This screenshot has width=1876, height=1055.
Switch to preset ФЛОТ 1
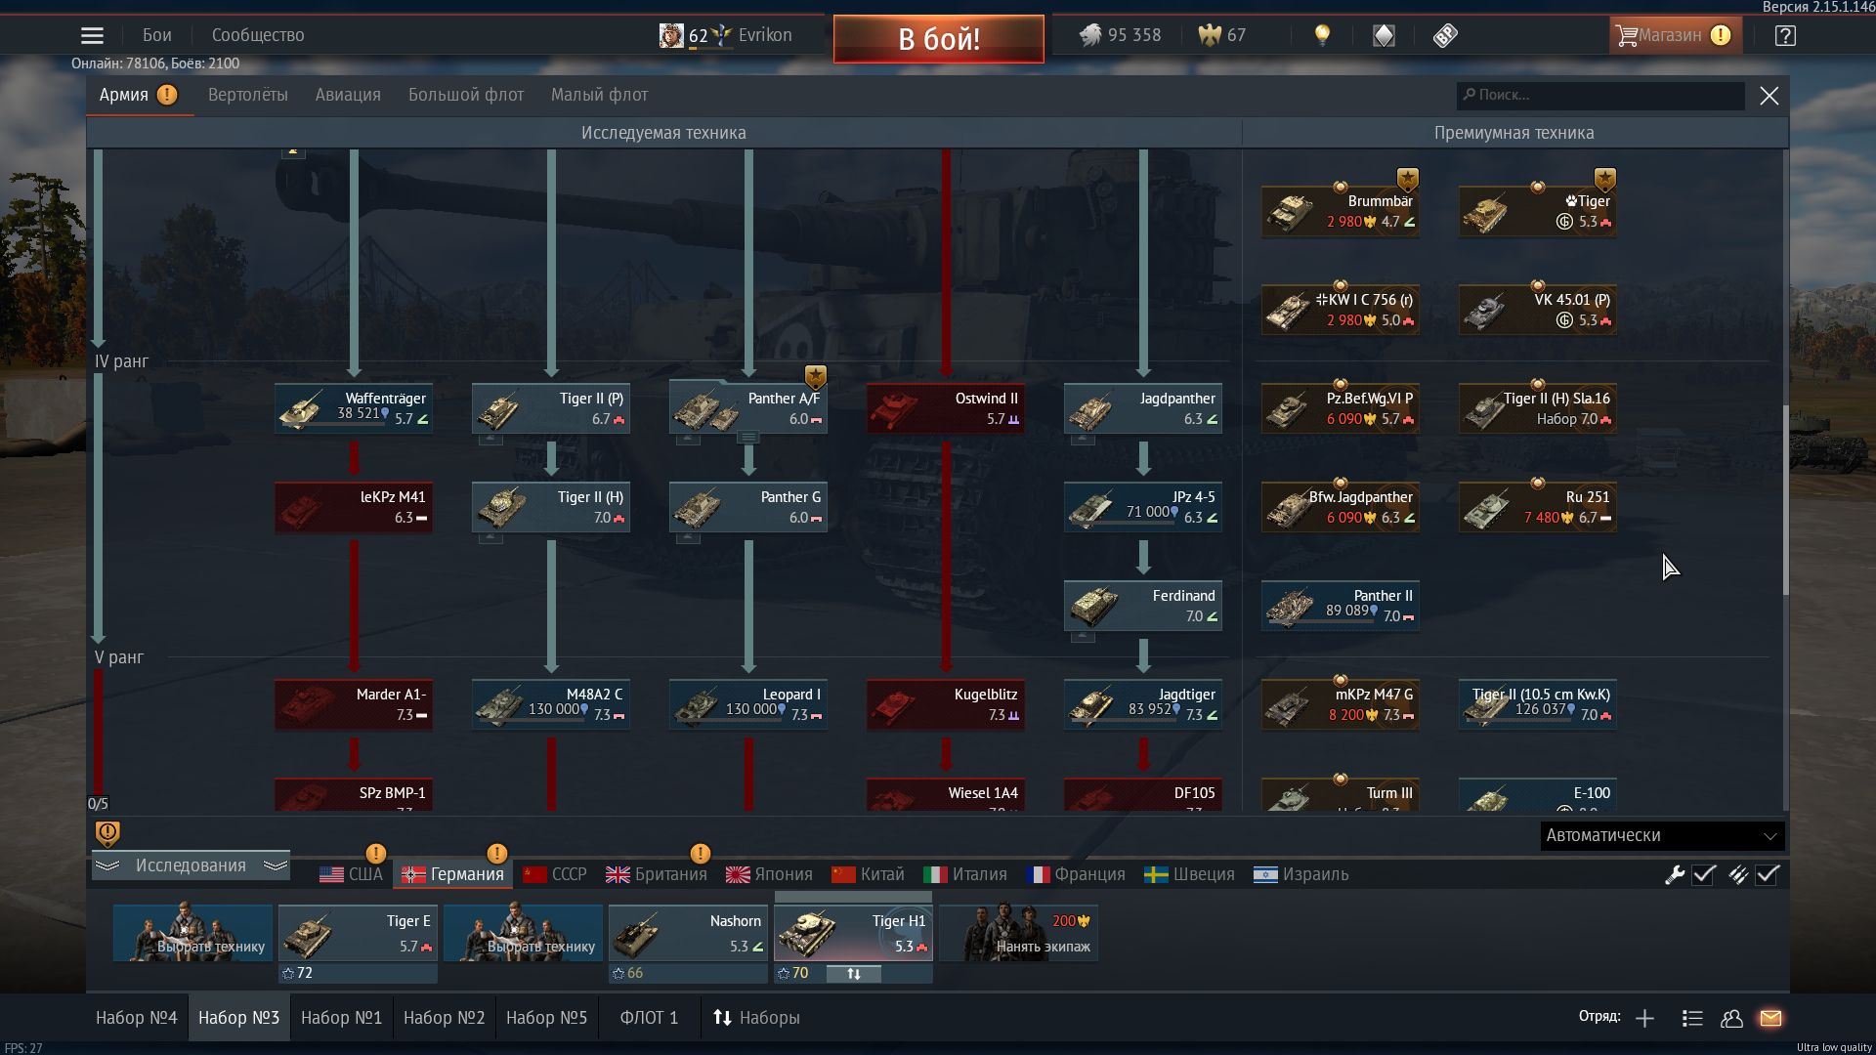649,1018
